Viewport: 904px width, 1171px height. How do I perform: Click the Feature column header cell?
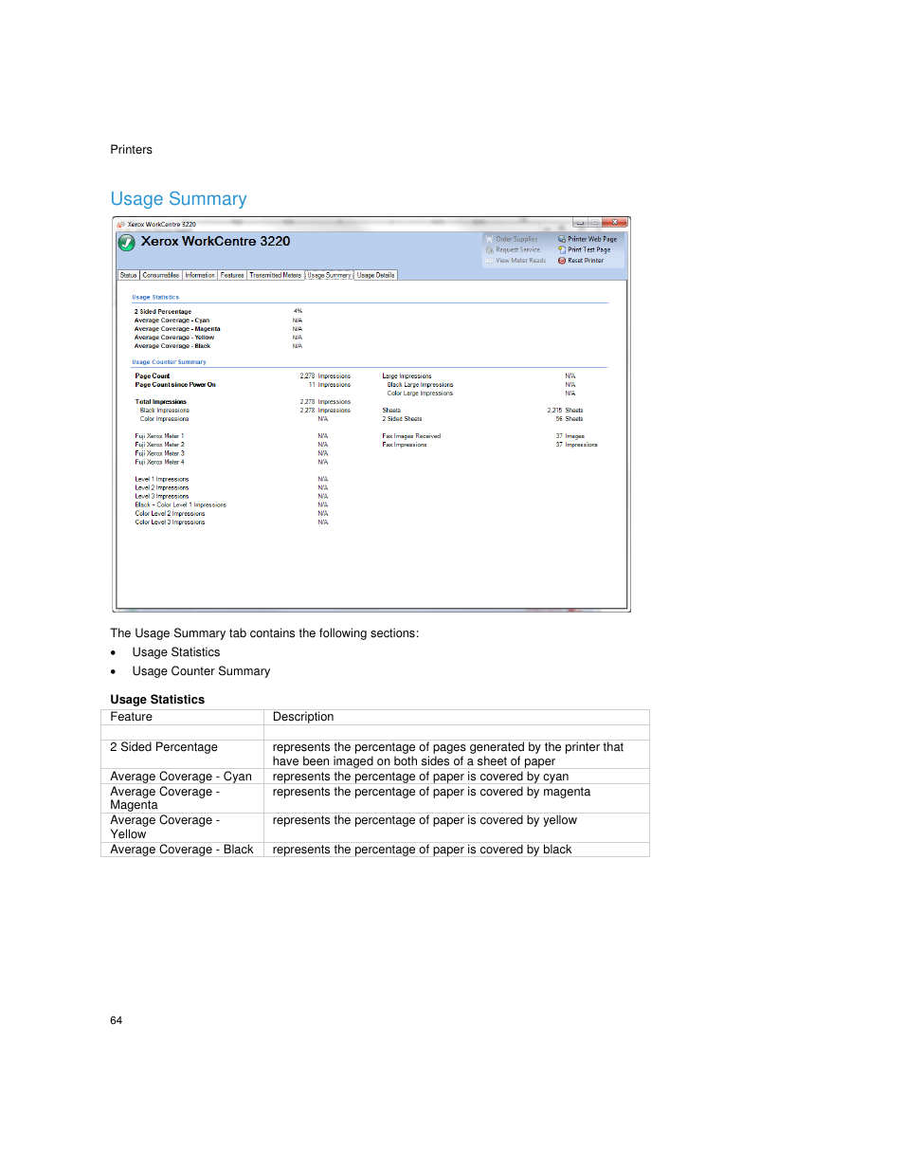tap(182, 718)
